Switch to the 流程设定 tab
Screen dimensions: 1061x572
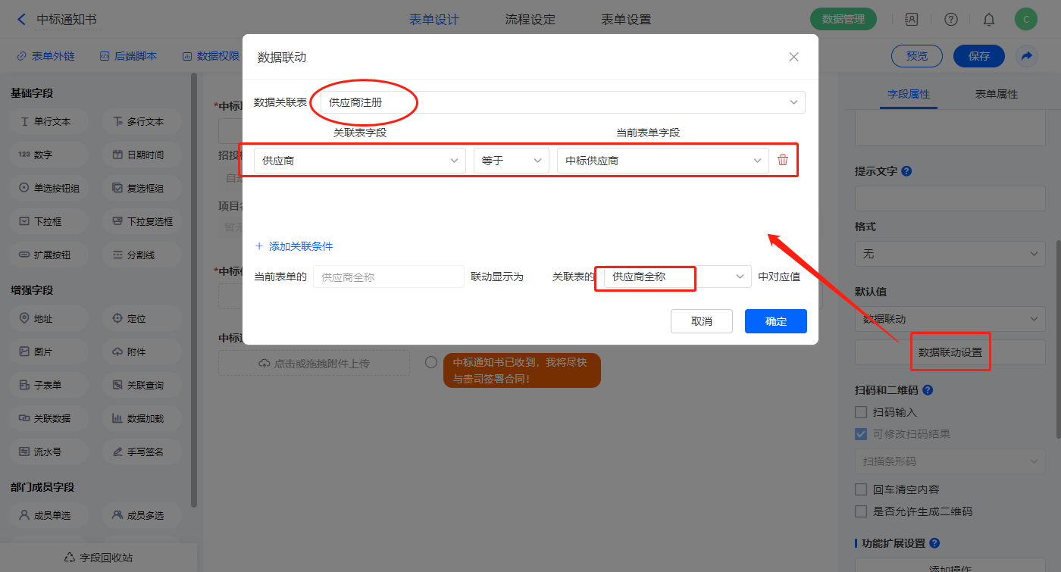[530, 20]
